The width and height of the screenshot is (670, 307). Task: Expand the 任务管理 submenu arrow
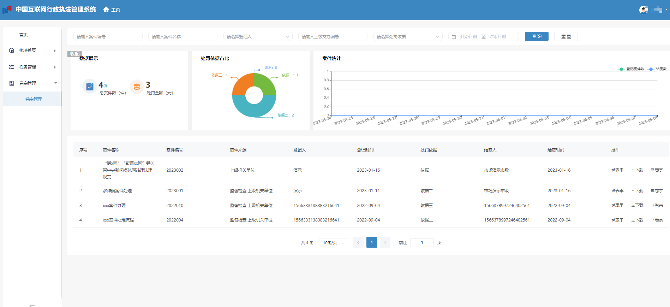pyautogui.click(x=55, y=67)
